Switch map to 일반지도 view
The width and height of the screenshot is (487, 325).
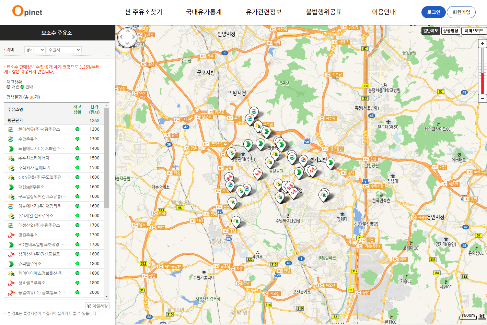pos(431,31)
